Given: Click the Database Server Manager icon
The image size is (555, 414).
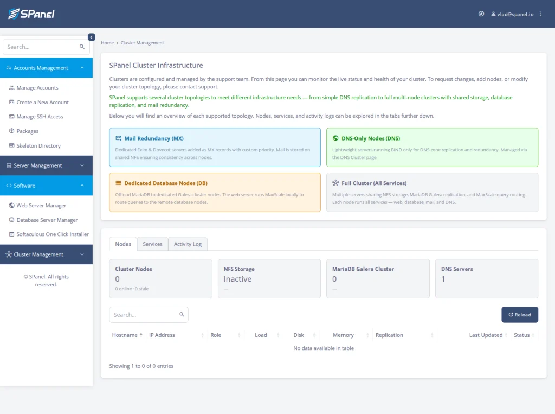Looking at the screenshot, I should [12, 220].
